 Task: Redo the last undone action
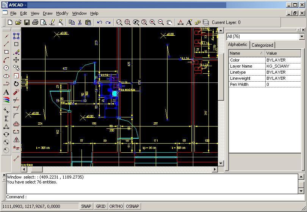tap(108, 22)
